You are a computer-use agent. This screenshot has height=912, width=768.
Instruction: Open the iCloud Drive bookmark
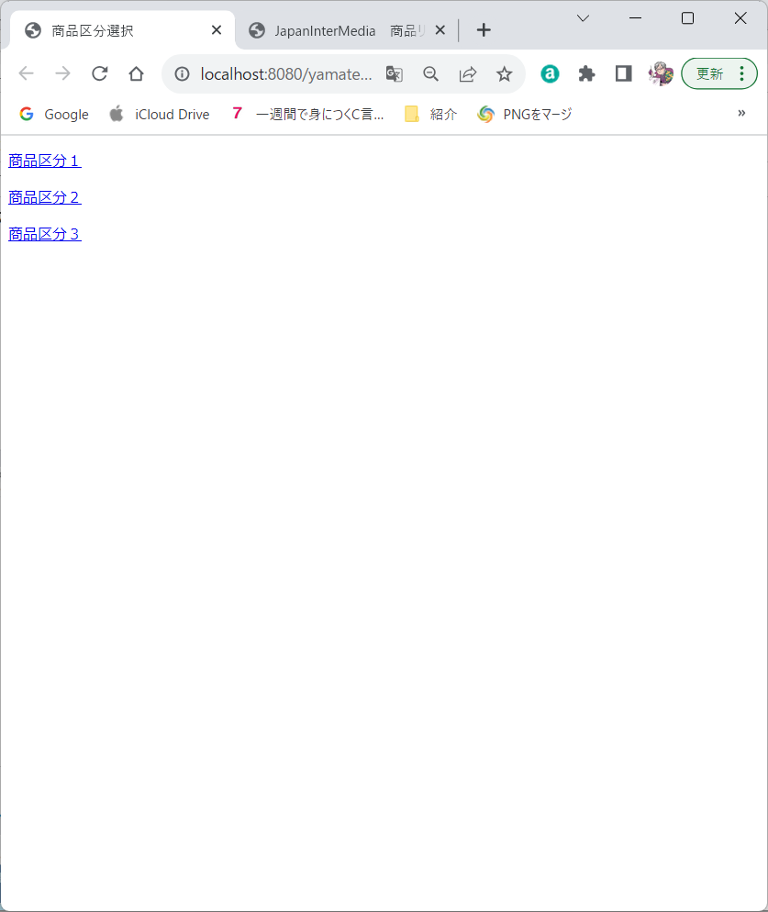point(160,114)
